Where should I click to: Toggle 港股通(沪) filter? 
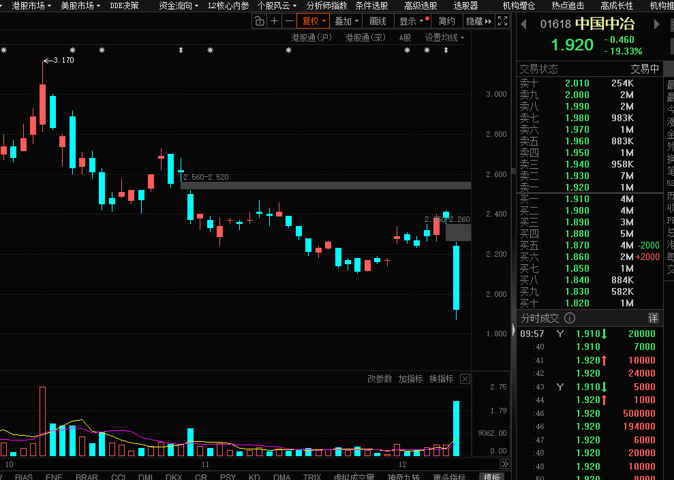tap(311, 37)
